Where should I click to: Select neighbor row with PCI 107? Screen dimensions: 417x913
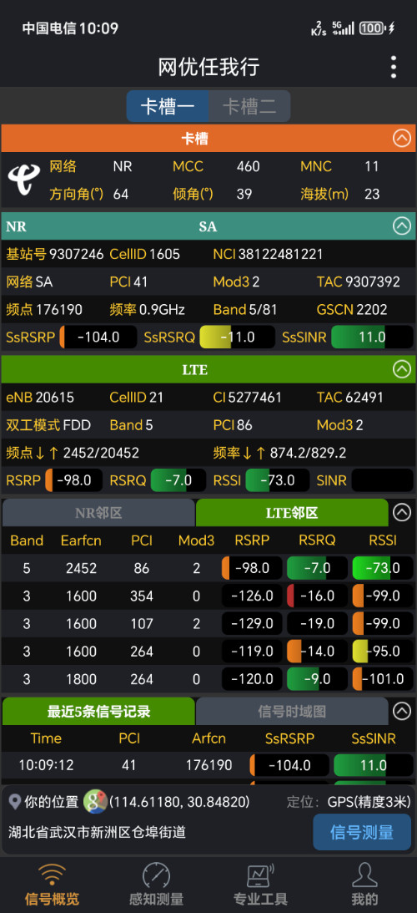[x=208, y=624]
